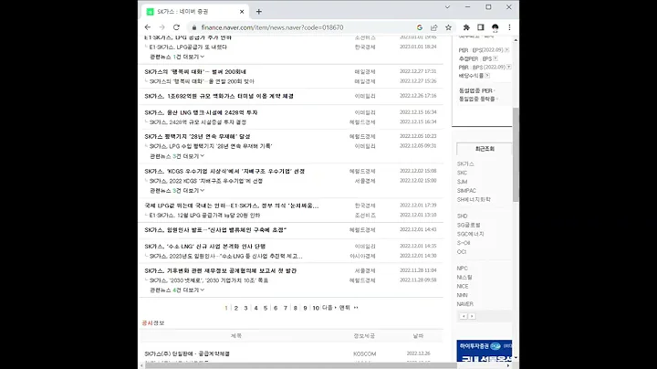The width and height of the screenshot is (657, 369).
Task: Go to news page 10
Action: [x=316, y=308]
